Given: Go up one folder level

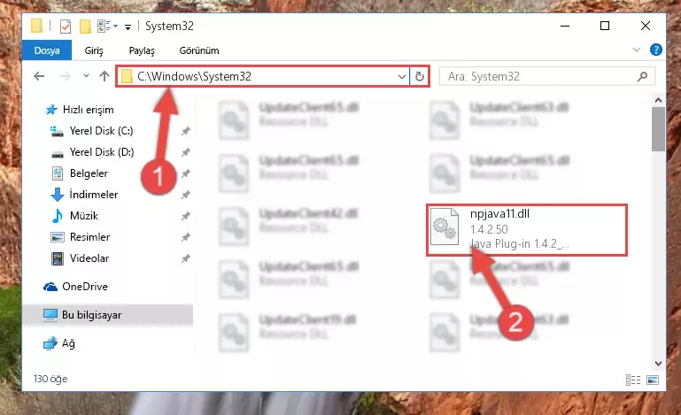Looking at the screenshot, I should [104, 76].
